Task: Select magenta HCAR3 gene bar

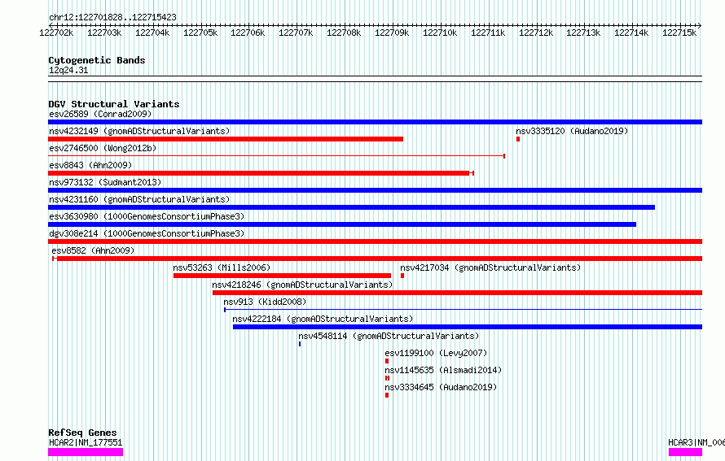Action: (x=685, y=452)
